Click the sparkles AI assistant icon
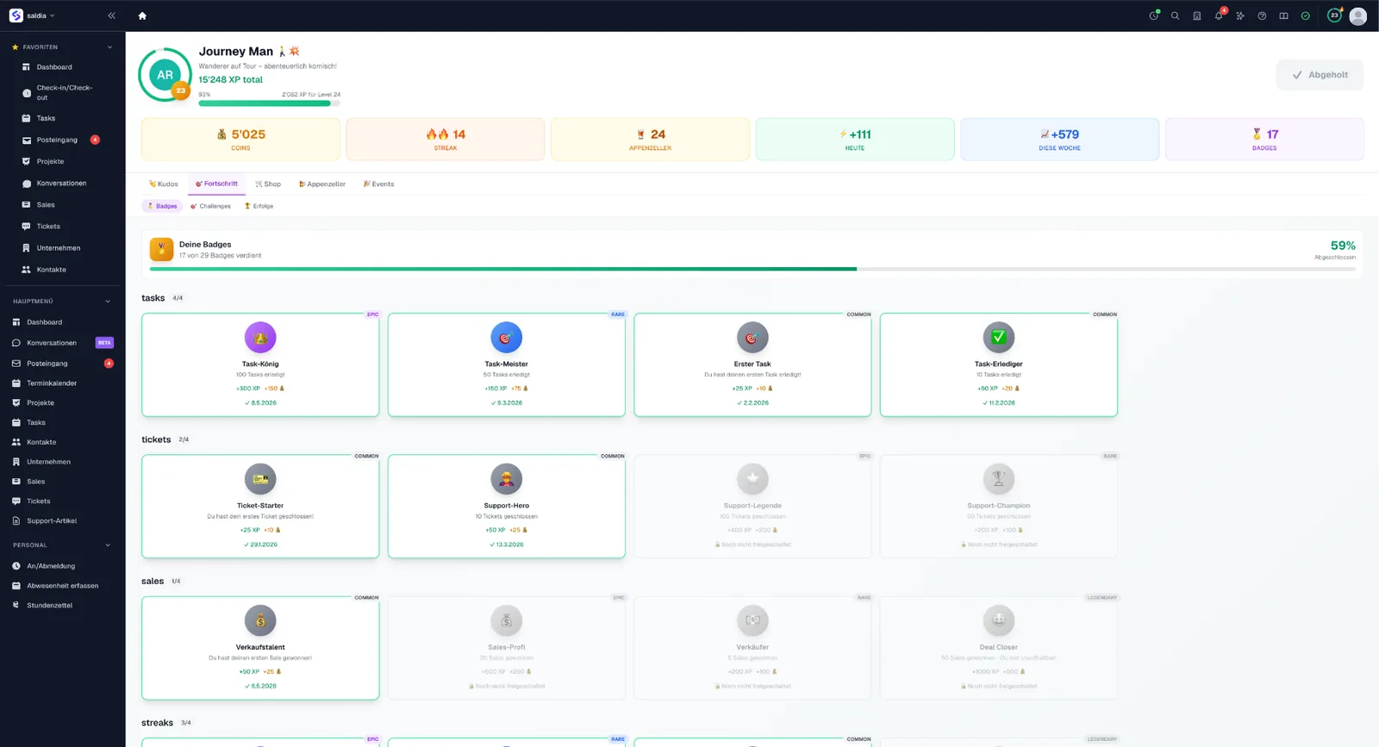Viewport: 1379px width, 747px height. pos(1240,16)
